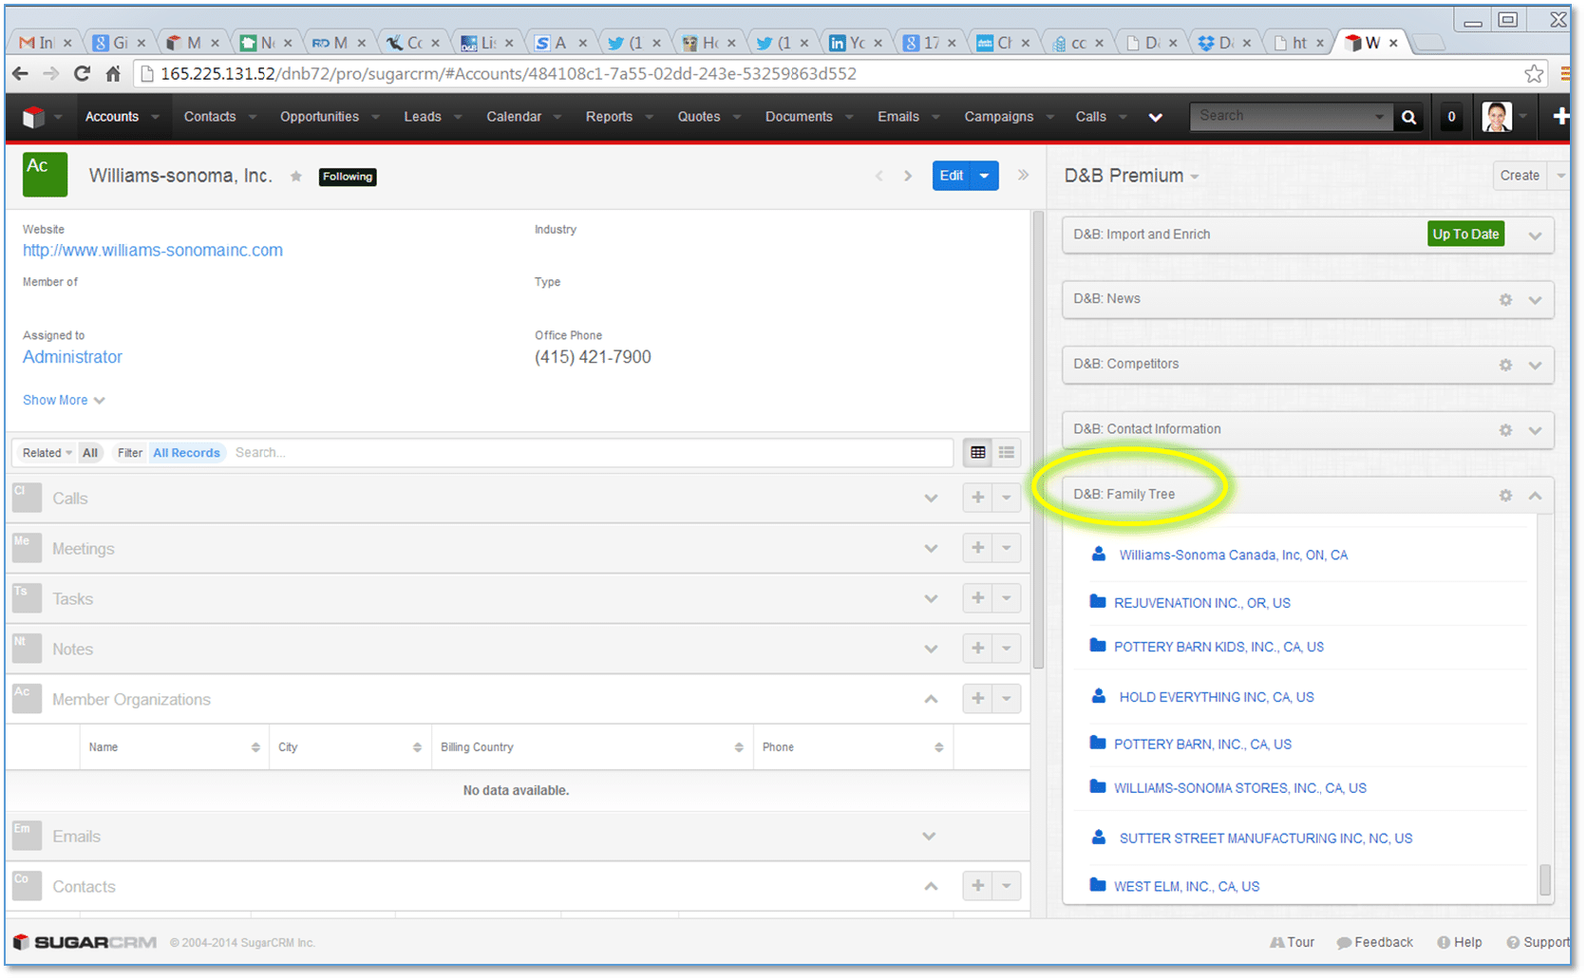Click the Edit button

(953, 176)
